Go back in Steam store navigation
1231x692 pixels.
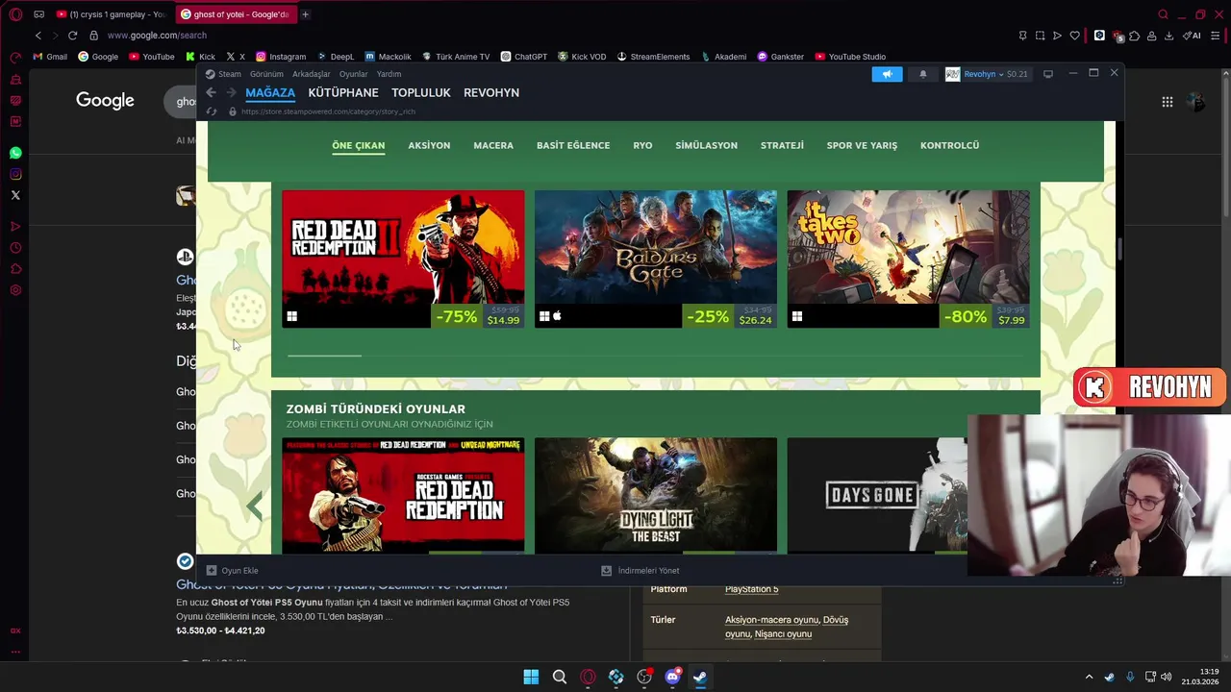click(211, 92)
